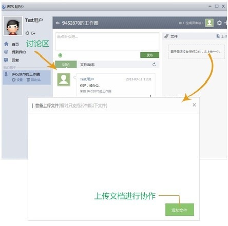Screen dimensions: 228x226
Task: Click the Test用户 profile avatar
Action: [13, 26]
